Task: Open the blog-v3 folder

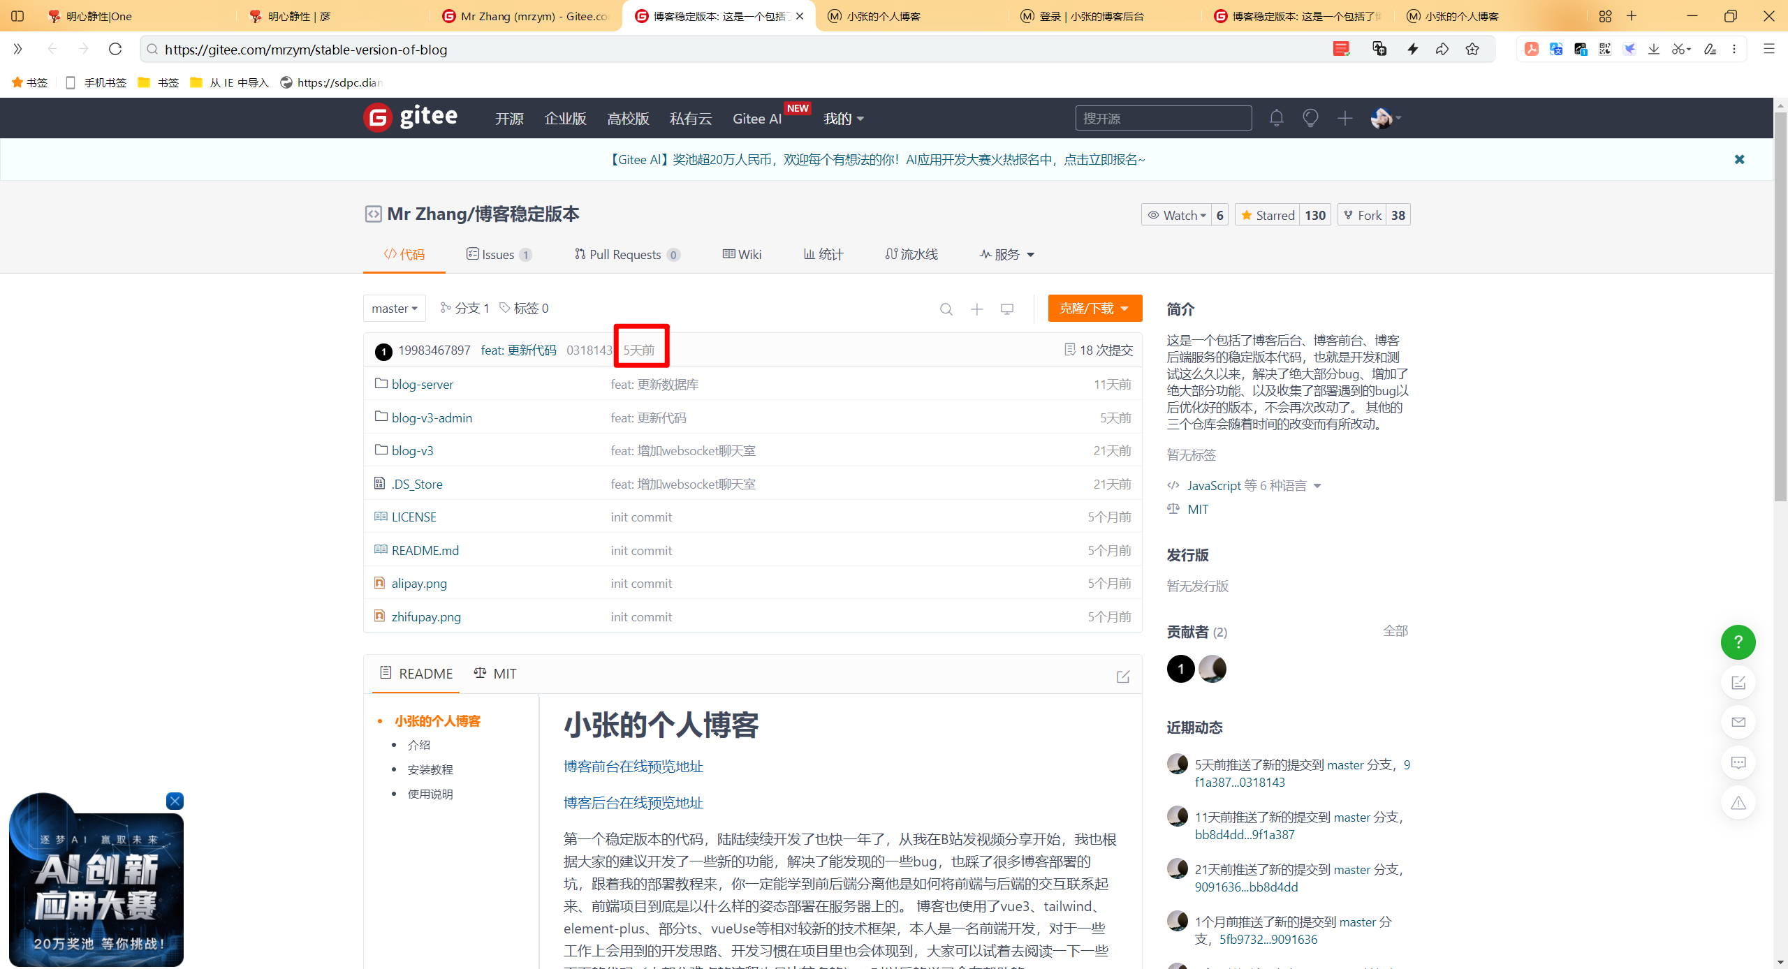Action: pos(412,451)
